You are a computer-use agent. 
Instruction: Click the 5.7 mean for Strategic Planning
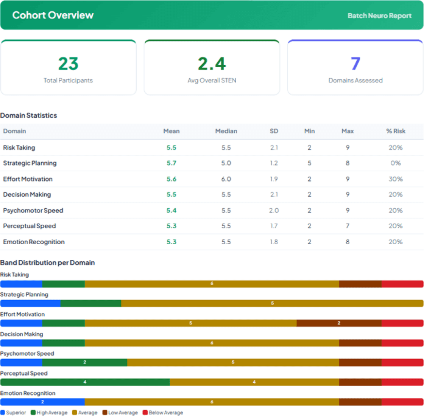(x=171, y=163)
